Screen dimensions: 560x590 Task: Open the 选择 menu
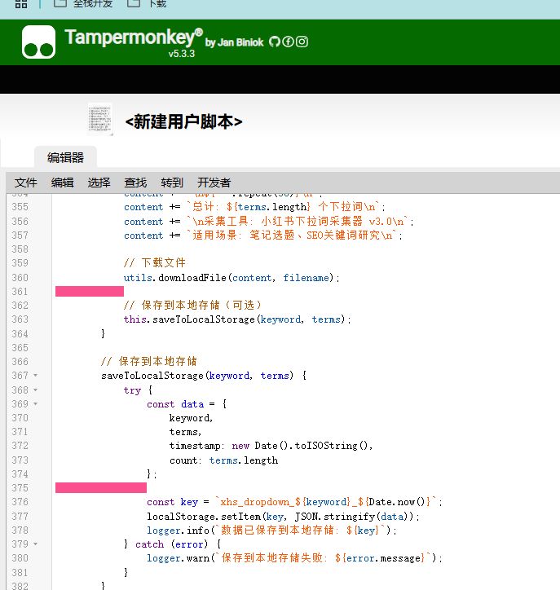[x=99, y=183]
